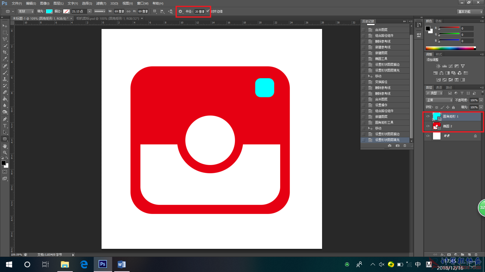Open the geometry options gear icon
485x272 pixels.
180,11
